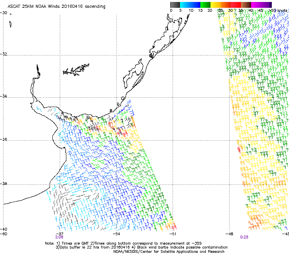Select the cyan-to-blue 5-15 knots legend swatch
Image resolution: width=289 pixels, height=254 pixels.
190,5
